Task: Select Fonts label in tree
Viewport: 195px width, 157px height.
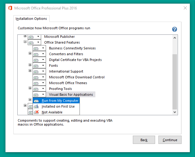Action: coord(54,66)
